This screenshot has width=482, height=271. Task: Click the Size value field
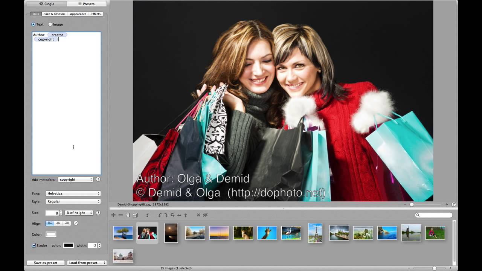coord(52,213)
